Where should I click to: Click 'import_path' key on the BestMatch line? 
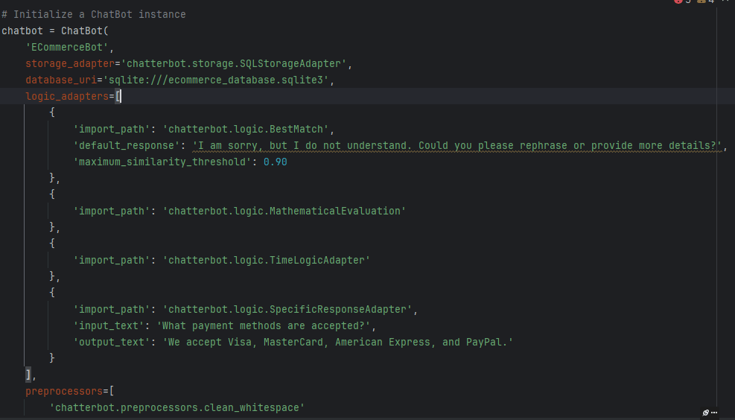pos(112,130)
